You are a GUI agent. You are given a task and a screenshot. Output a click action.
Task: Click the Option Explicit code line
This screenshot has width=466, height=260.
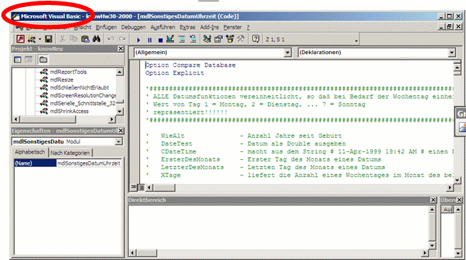point(175,73)
